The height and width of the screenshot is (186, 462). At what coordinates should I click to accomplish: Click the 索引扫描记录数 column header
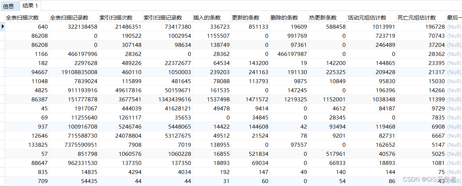point(167,17)
